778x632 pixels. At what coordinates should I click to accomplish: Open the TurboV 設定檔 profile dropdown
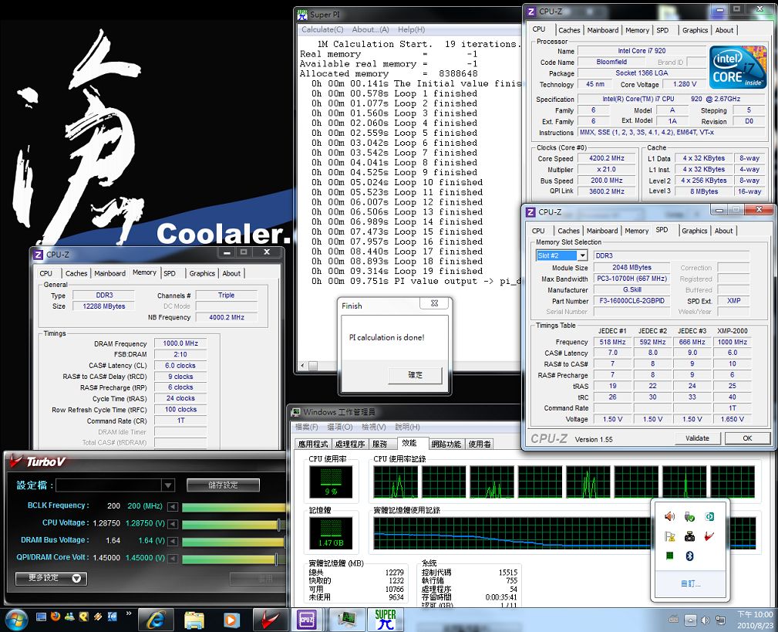point(168,485)
